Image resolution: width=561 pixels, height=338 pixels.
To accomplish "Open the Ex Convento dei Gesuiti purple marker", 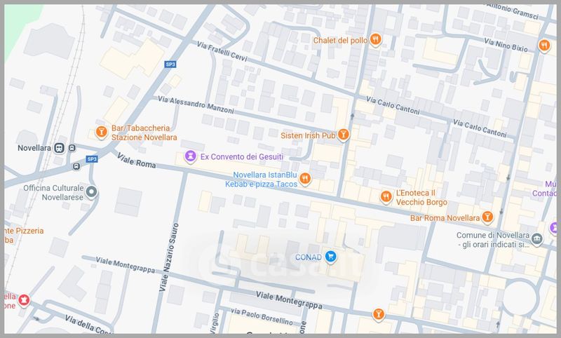I will click(x=189, y=156).
